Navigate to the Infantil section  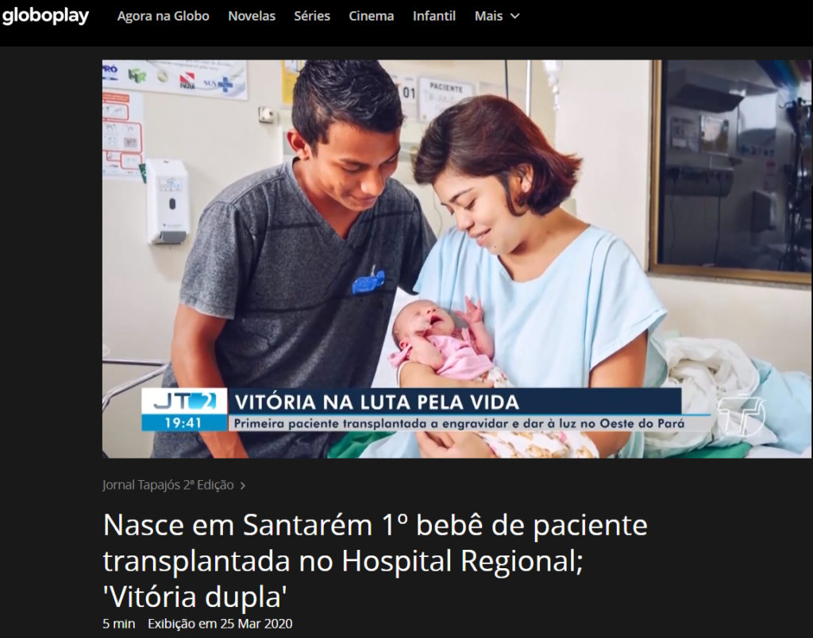click(x=434, y=16)
